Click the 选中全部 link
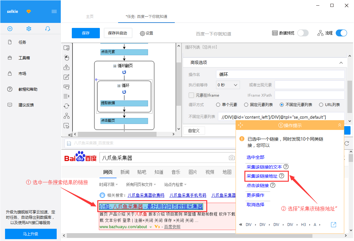 coord(255,157)
